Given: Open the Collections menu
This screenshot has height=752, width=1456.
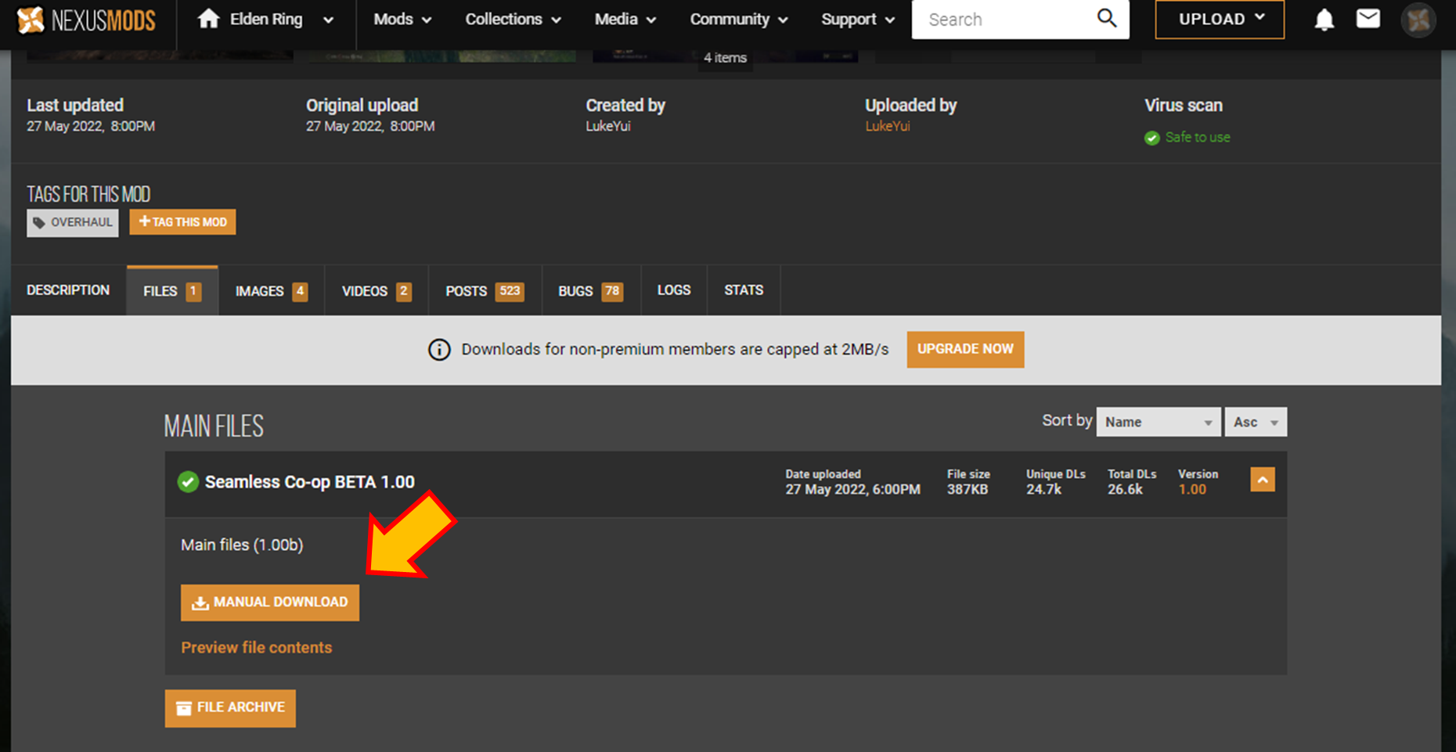Looking at the screenshot, I should pos(513,20).
